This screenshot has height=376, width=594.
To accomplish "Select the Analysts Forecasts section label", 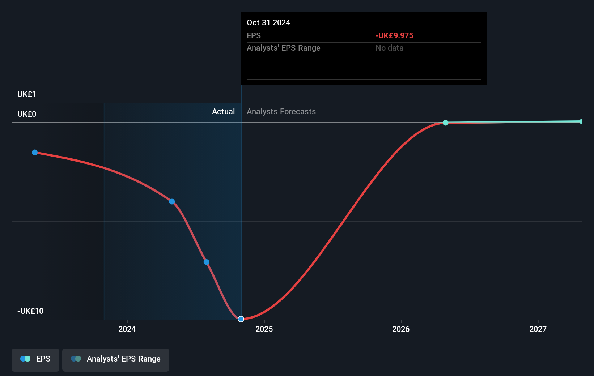I will click(x=281, y=111).
